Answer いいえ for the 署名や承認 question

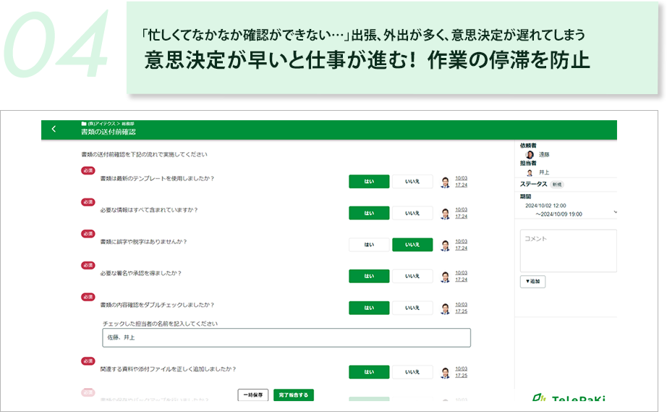[x=412, y=276]
